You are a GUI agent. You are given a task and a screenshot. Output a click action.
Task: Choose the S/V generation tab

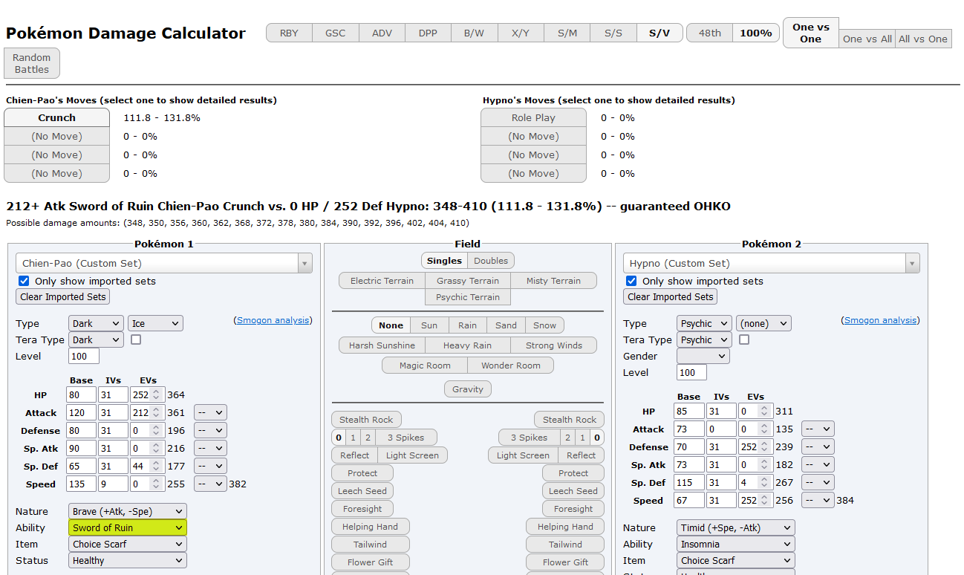click(x=659, y=33)
